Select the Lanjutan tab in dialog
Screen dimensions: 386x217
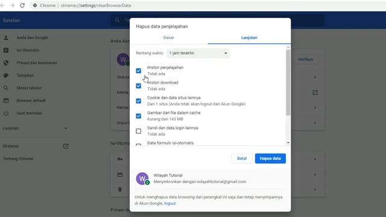click(249, 37)
